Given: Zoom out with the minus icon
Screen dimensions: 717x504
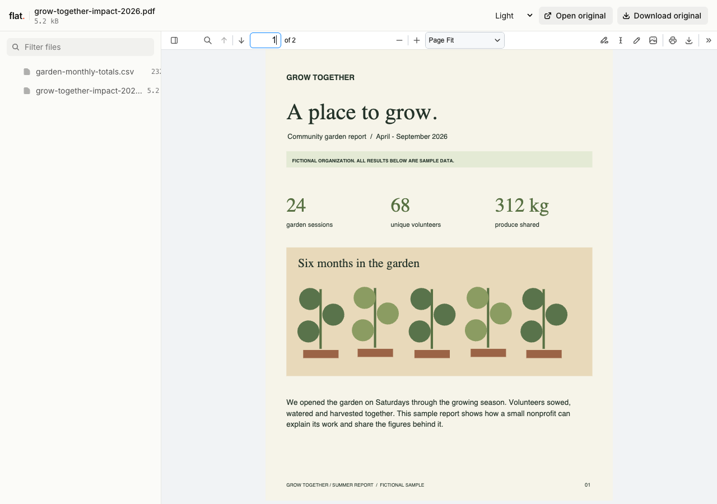Looking at the screenshot, I should coord(399,40).
